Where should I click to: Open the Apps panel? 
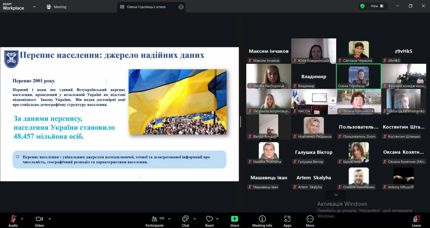click(287, 221)
